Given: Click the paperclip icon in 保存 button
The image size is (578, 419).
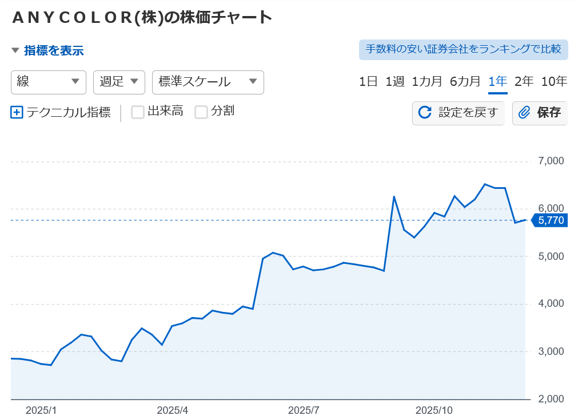Looking at the screenshot, I should pyautogui.click(x=524, y=112).
